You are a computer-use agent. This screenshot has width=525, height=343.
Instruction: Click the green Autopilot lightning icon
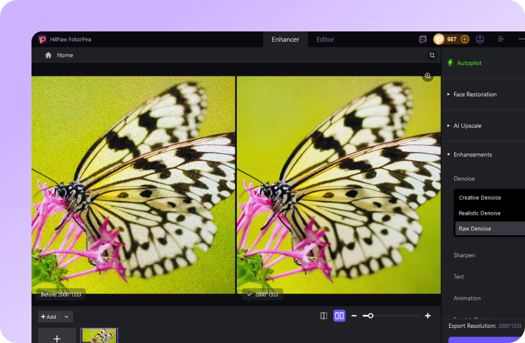pos(450,63)
